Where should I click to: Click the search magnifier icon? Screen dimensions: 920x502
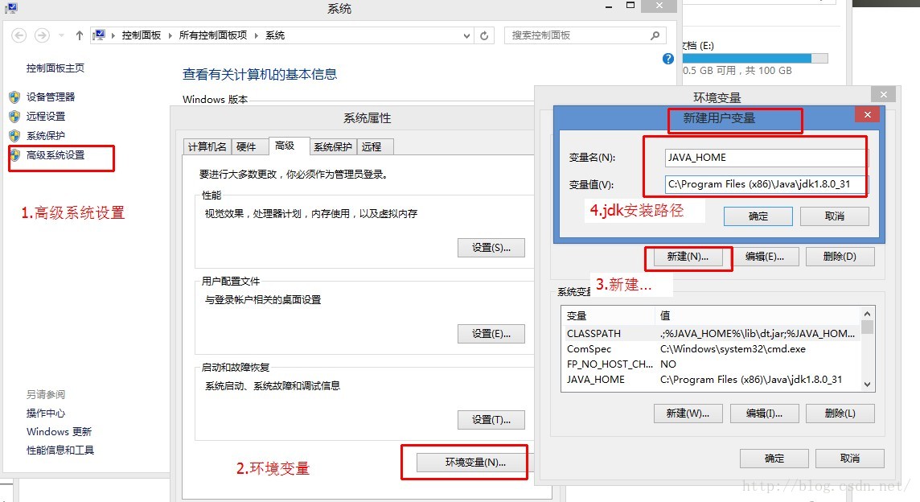655,36
